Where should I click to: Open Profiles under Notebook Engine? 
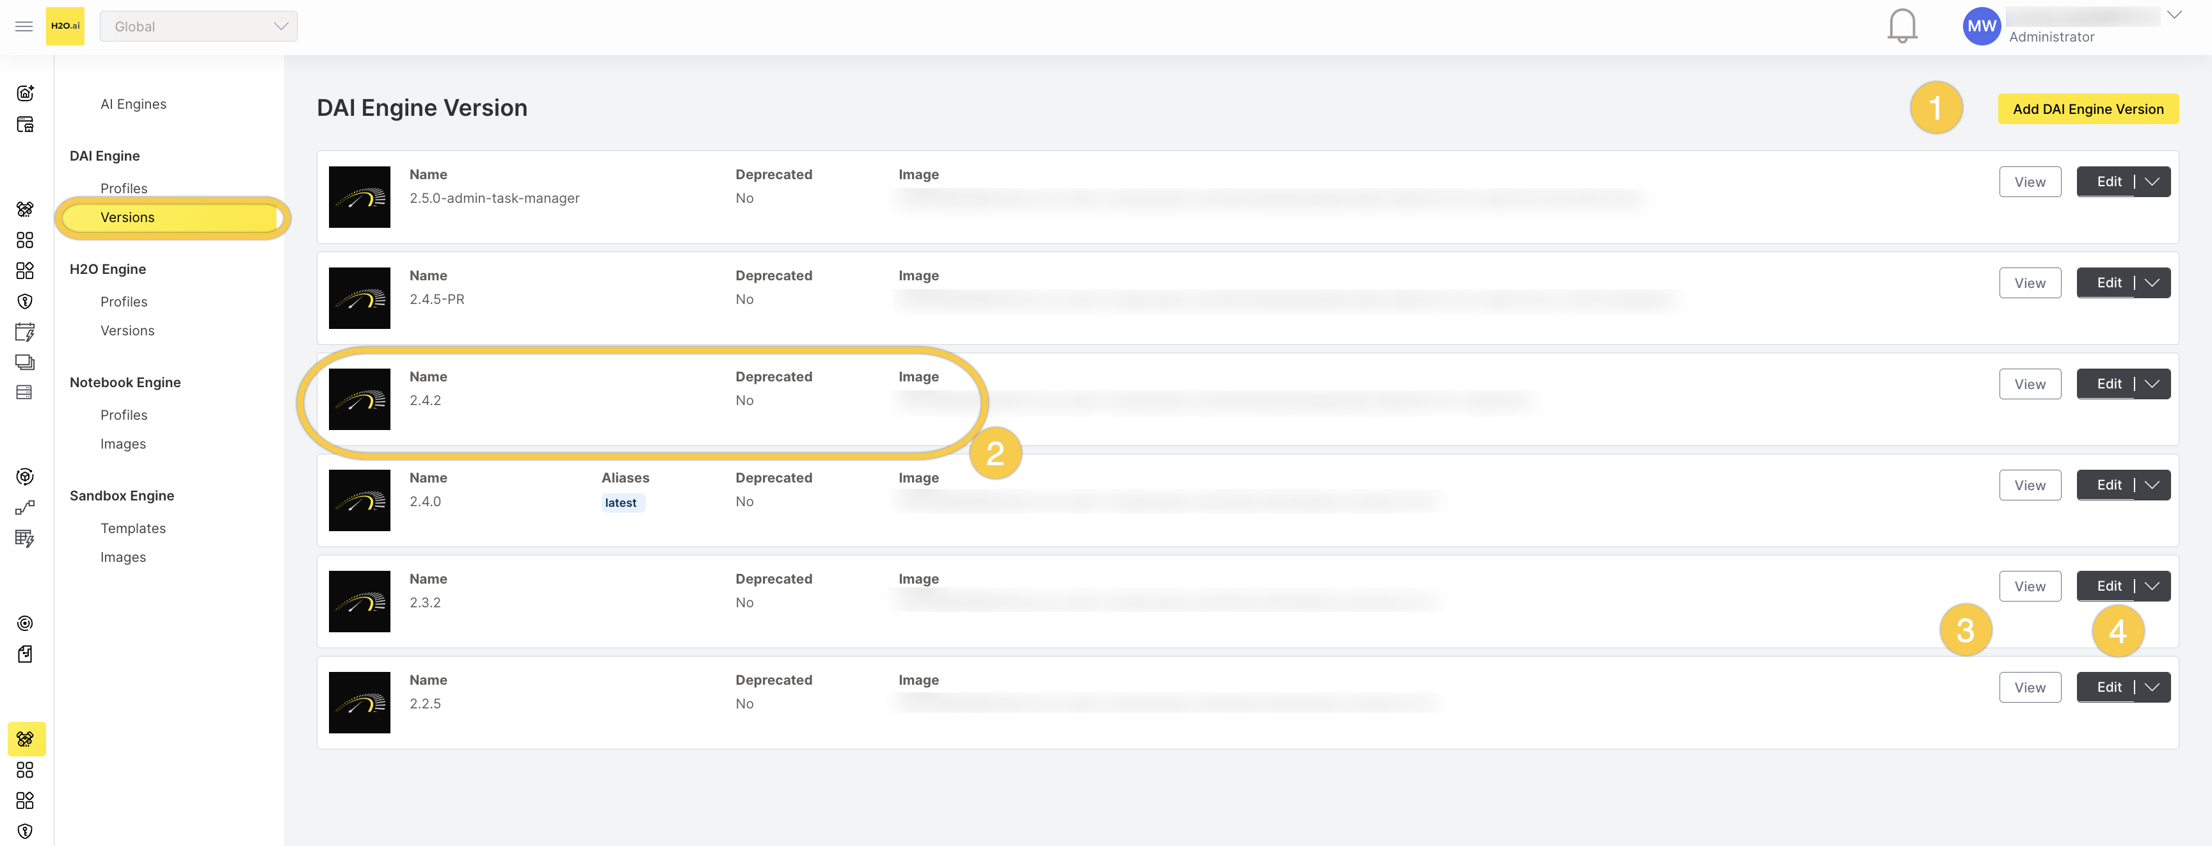click(124, 415)
